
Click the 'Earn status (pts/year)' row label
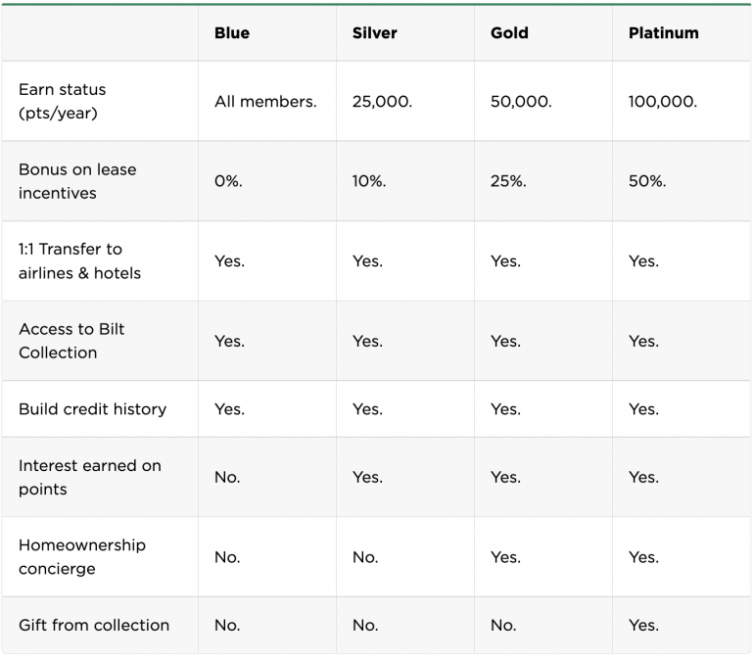pos(63,102)
